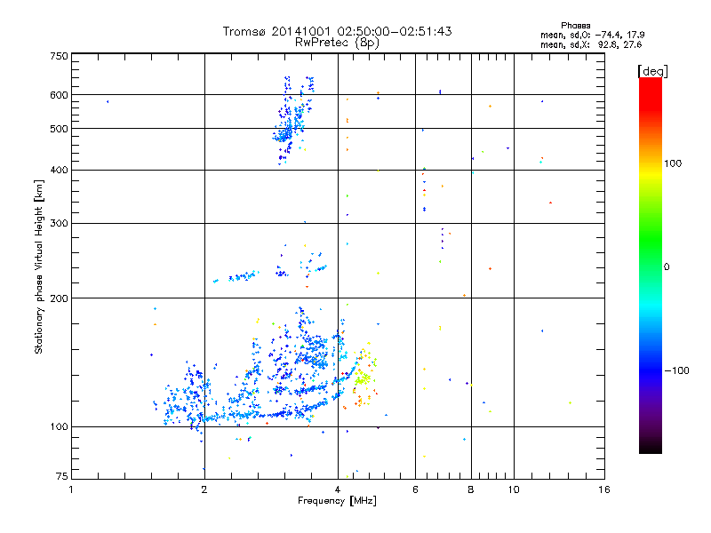The width and height of the screenshot is (711, 533).
Task: Click the phase colorbar gradient
Action: tap(651, 265)
